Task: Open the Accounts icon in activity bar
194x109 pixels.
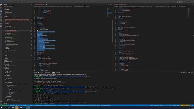Action: [1, 101]
